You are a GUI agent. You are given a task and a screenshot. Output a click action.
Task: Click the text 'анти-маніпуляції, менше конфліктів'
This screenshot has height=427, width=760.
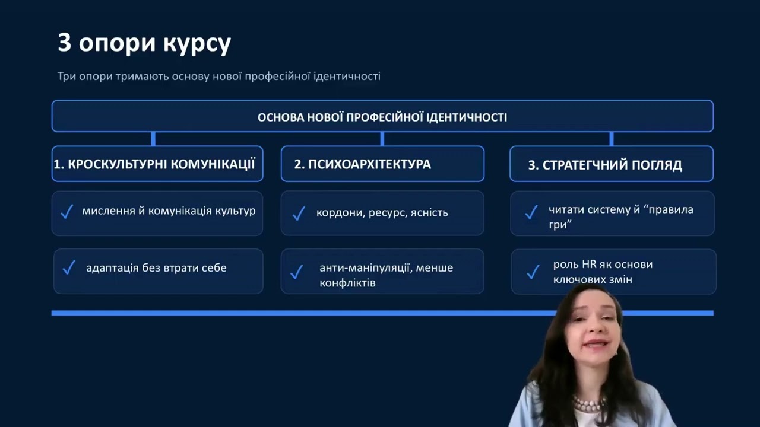[x=386, y=275]
